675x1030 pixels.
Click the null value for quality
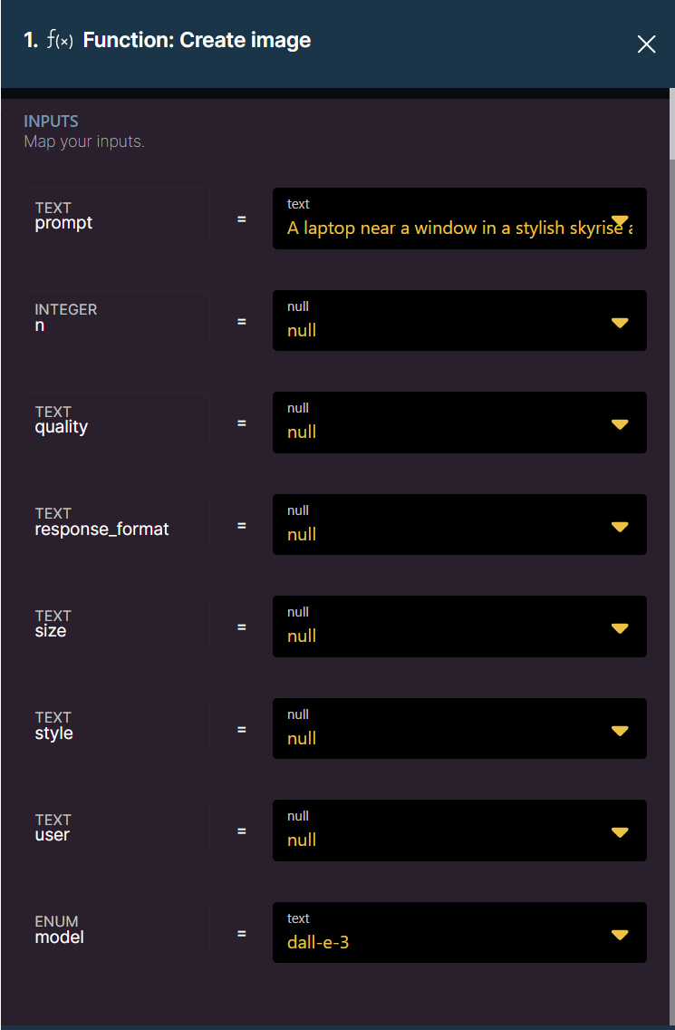coord(302,432)
